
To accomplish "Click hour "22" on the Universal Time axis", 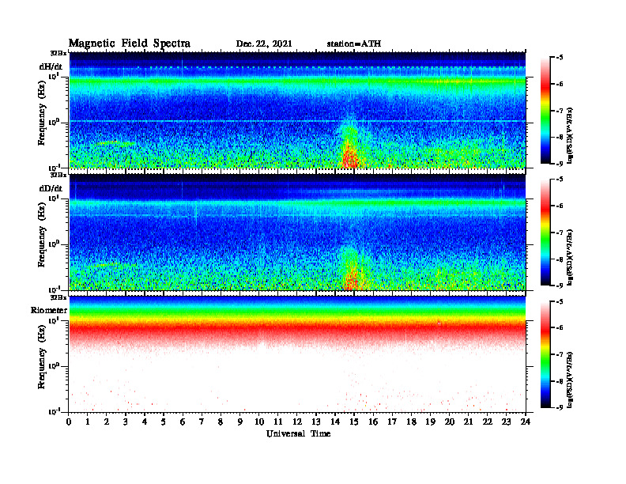I will click(x=488, y=422).
